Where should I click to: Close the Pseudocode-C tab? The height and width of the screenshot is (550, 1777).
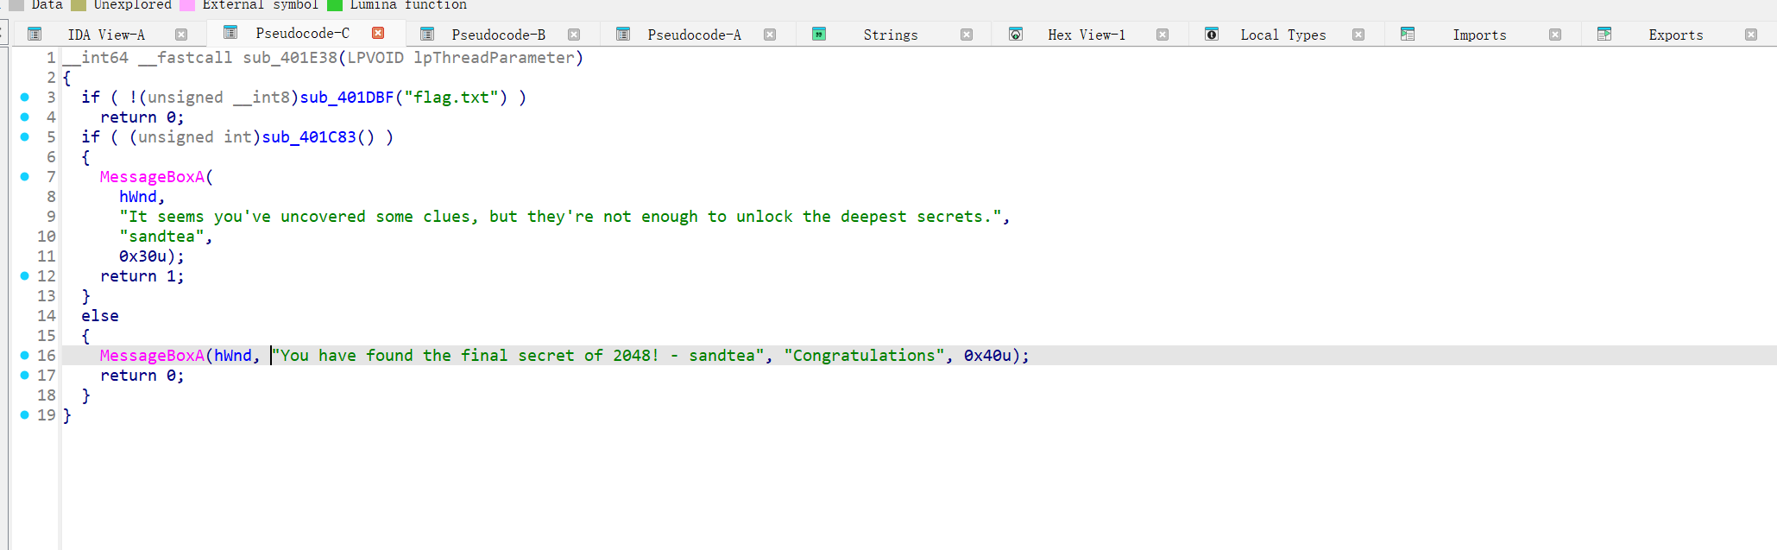click(x=378, y=33)
